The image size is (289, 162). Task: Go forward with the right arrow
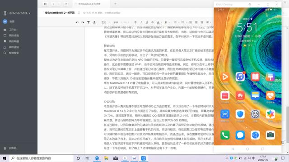59,4
